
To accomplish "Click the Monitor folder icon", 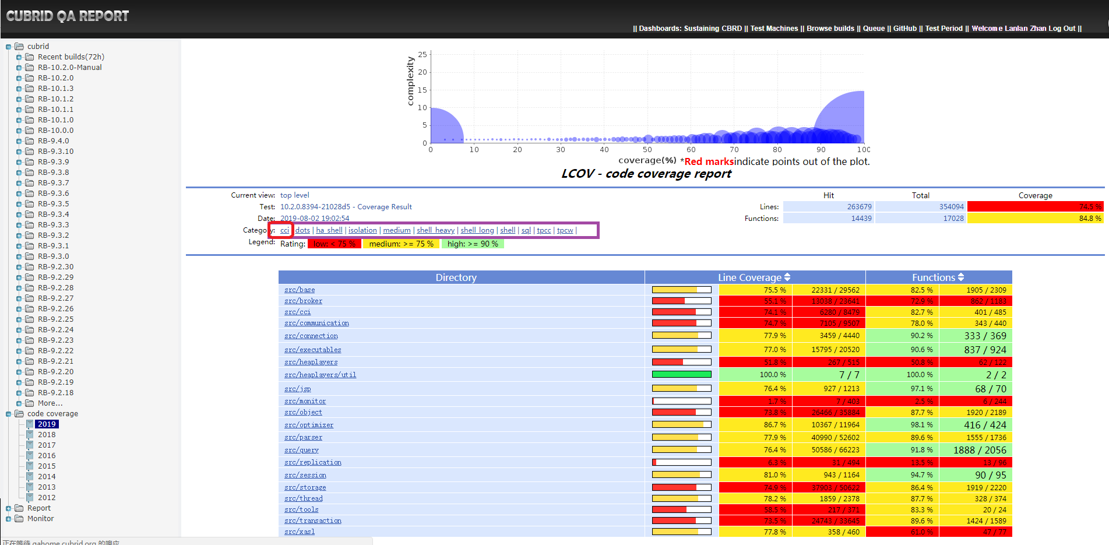I will click(x=19, y=518).
